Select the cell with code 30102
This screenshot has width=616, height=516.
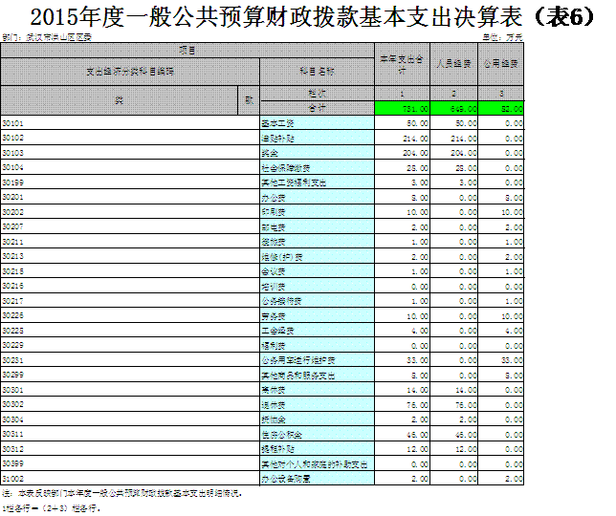[x=14, y=138]
